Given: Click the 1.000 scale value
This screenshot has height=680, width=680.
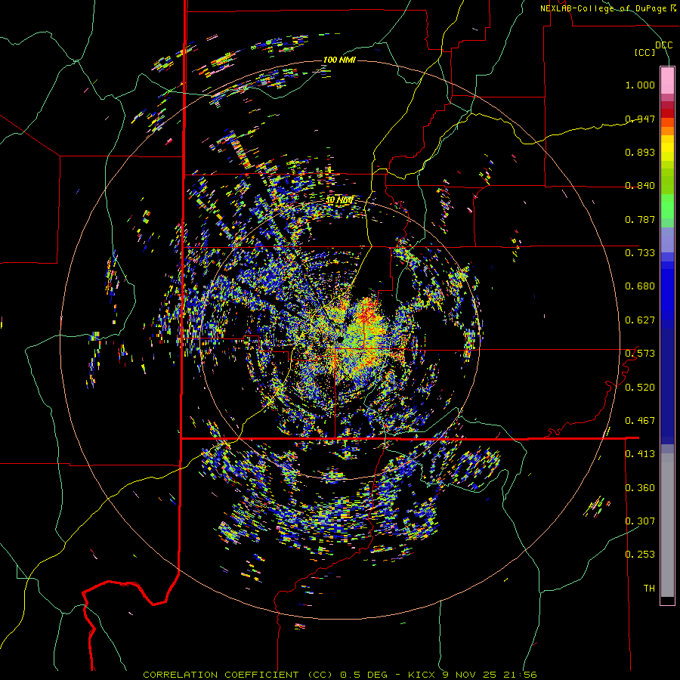Looking at the screenshot, I should (x=640, y=85).
